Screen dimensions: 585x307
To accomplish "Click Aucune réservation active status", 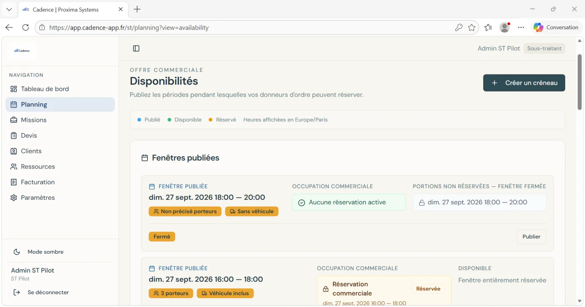I will point(348,202).
